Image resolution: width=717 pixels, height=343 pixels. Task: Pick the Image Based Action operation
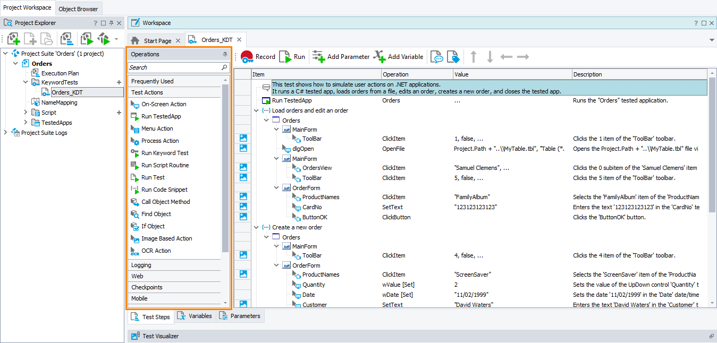click(x=166, y=238)
